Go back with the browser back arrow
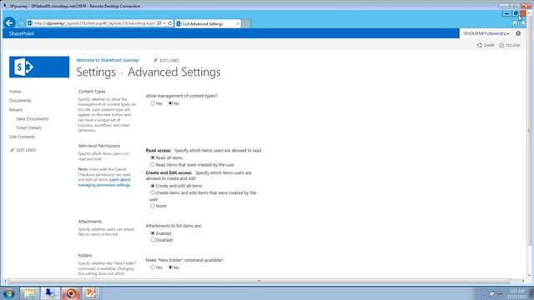The height and width of the screenshot is (300, 534). click(x=9, y=22)
